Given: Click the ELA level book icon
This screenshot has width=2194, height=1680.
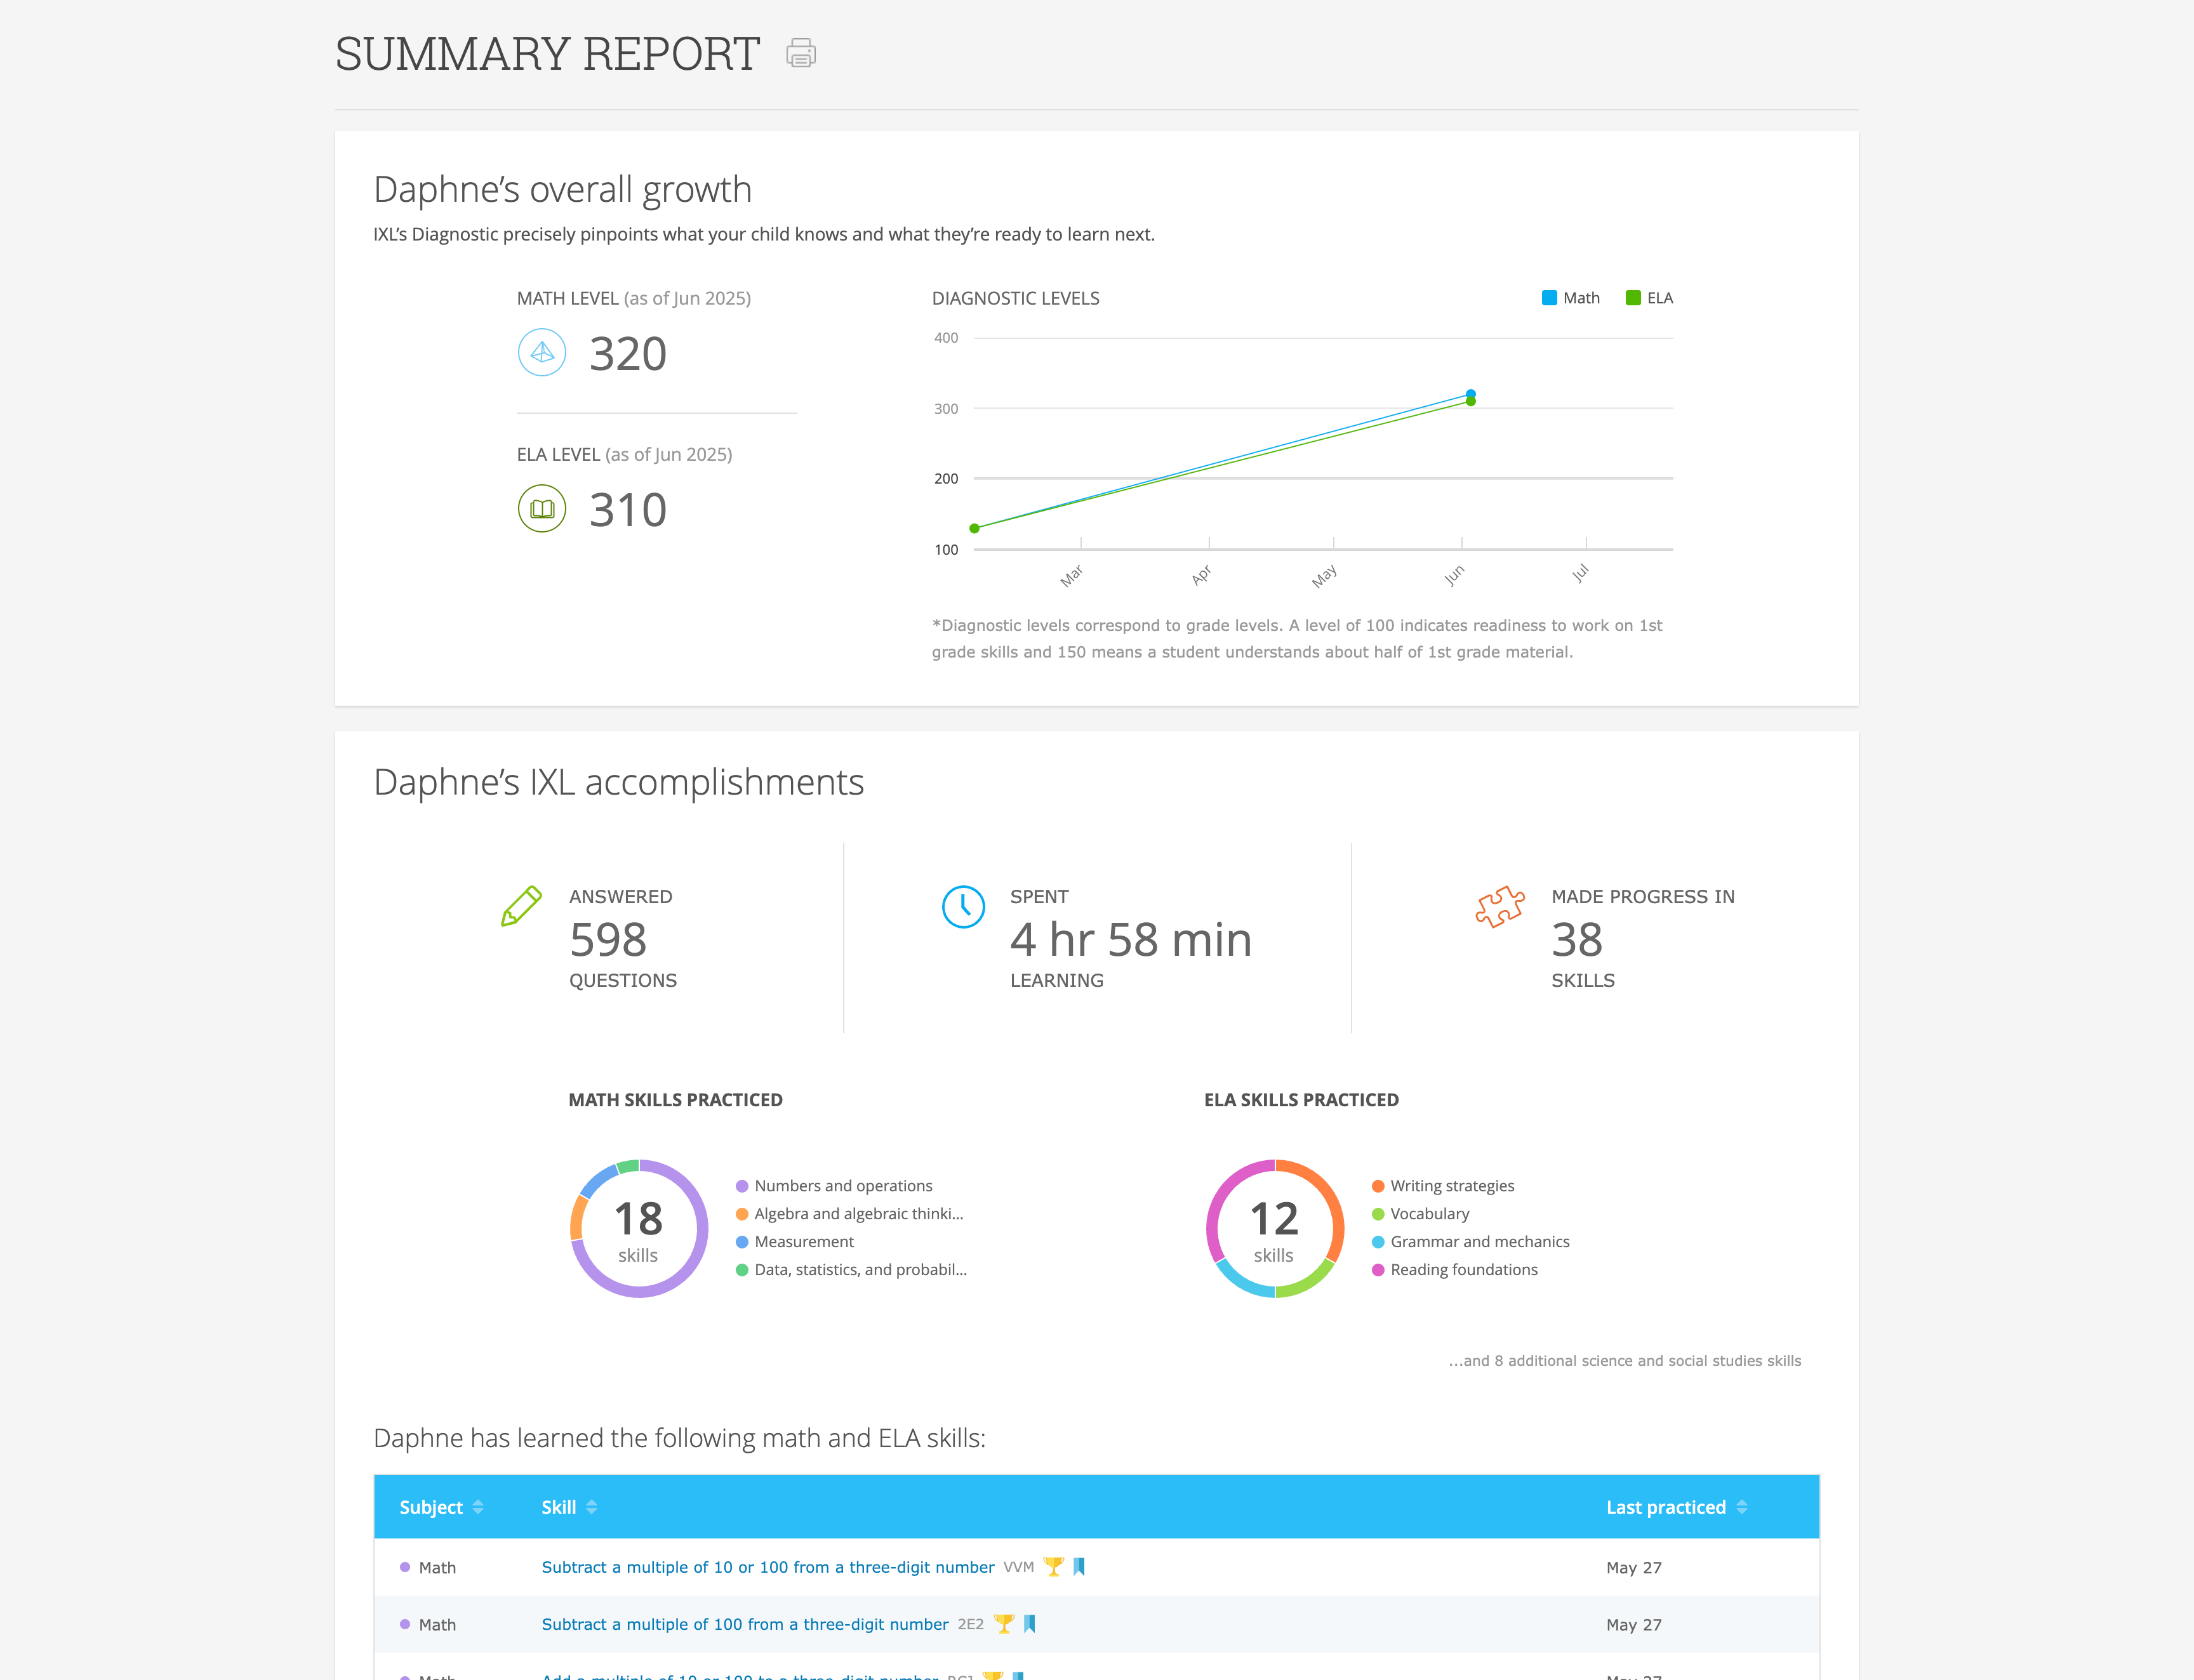Looking at the screenshot, I should 542,509.
